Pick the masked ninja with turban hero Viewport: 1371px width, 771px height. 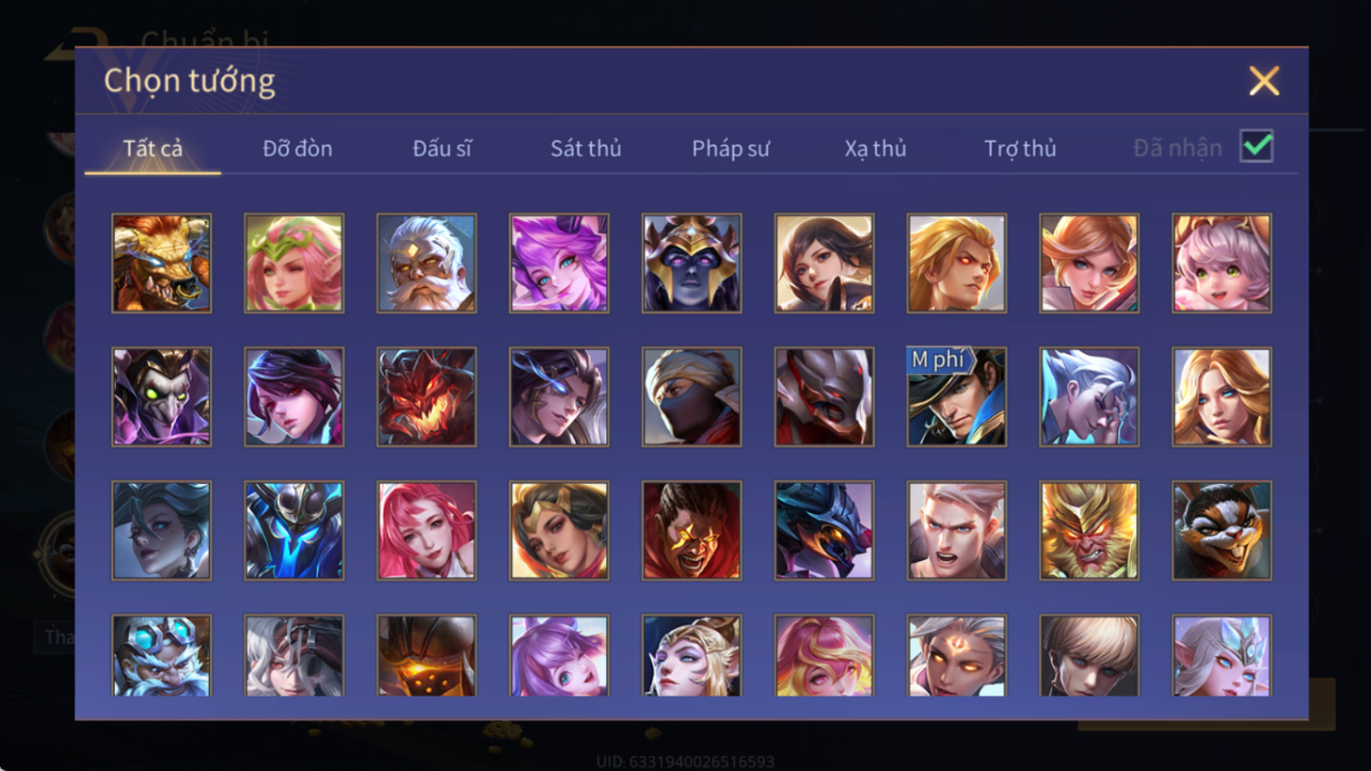pos(692,396)
